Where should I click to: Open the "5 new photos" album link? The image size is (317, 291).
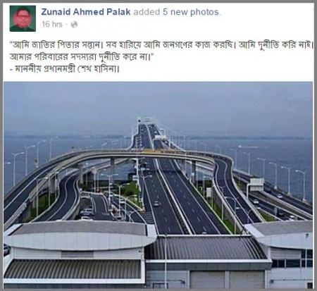click(x=192, y=12)
